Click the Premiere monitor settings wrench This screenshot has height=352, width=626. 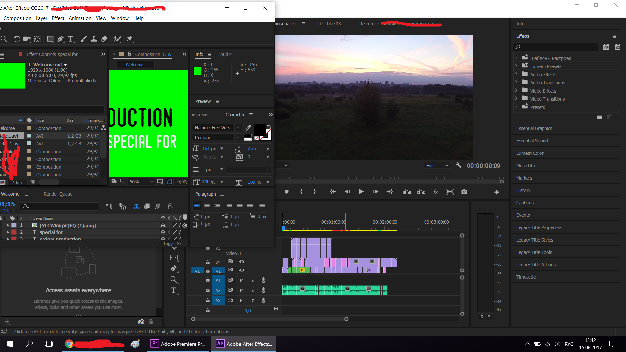458,165
